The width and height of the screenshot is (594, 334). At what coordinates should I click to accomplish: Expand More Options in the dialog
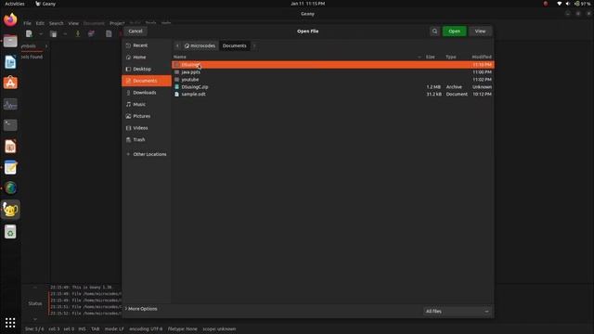click(141, 309)
